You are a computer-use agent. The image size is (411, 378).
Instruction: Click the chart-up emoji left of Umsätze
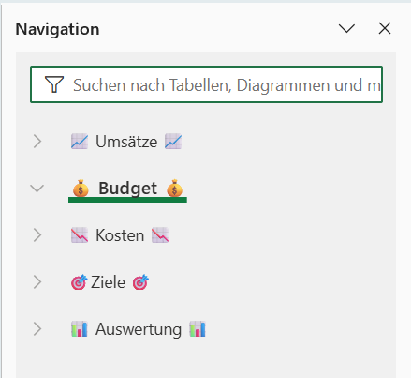[80, 142]
